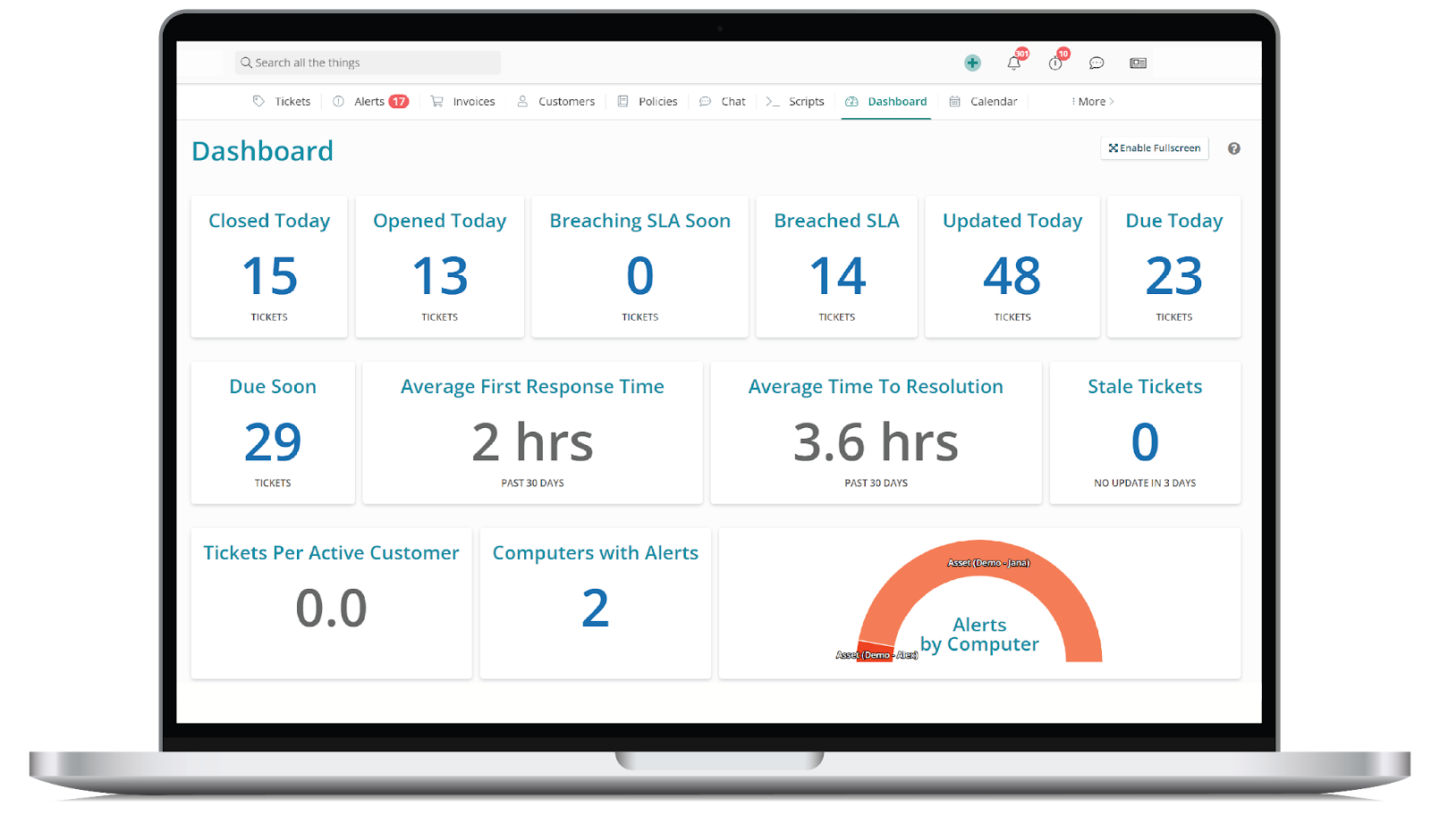Click the timer clock icon with badge
The width and height of the screenshot is (1431, 815).
click(1055, 63)
